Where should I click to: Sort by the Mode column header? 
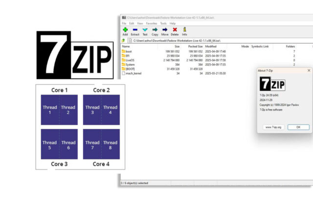pyautogui.click(x=245, y=46)
